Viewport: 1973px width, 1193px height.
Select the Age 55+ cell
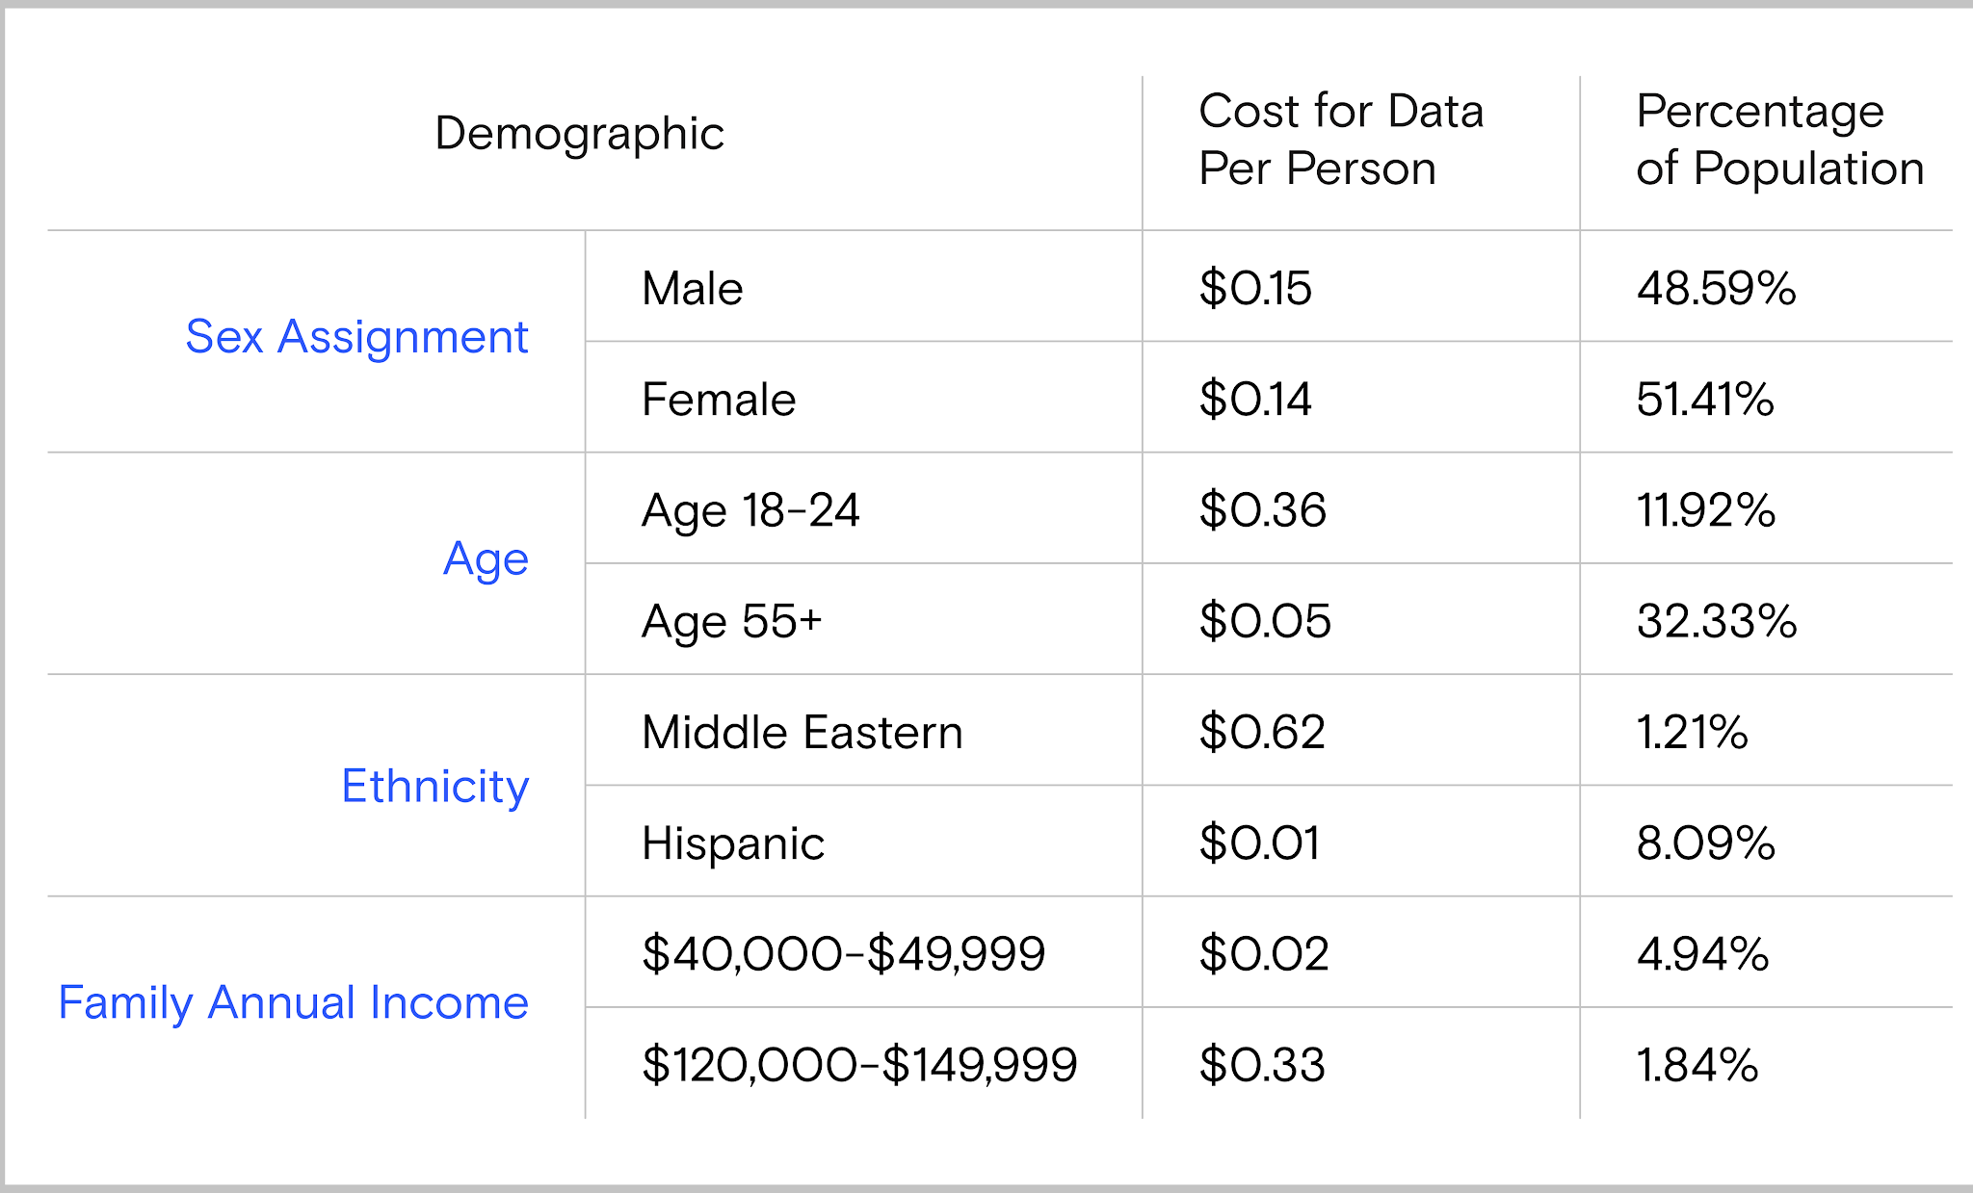(x=732, y=622)
